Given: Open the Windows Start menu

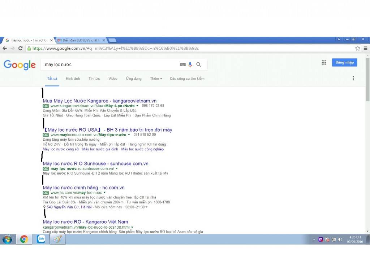Looking at the screenshot, I should (7, 239).
